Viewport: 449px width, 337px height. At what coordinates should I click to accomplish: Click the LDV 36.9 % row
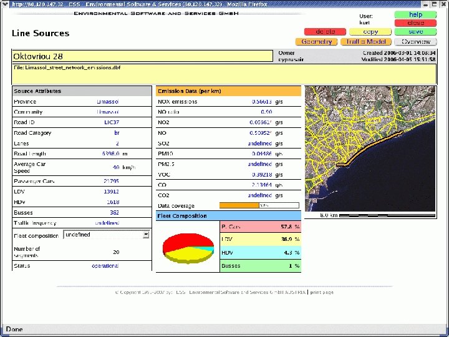(x=260, y=239)
